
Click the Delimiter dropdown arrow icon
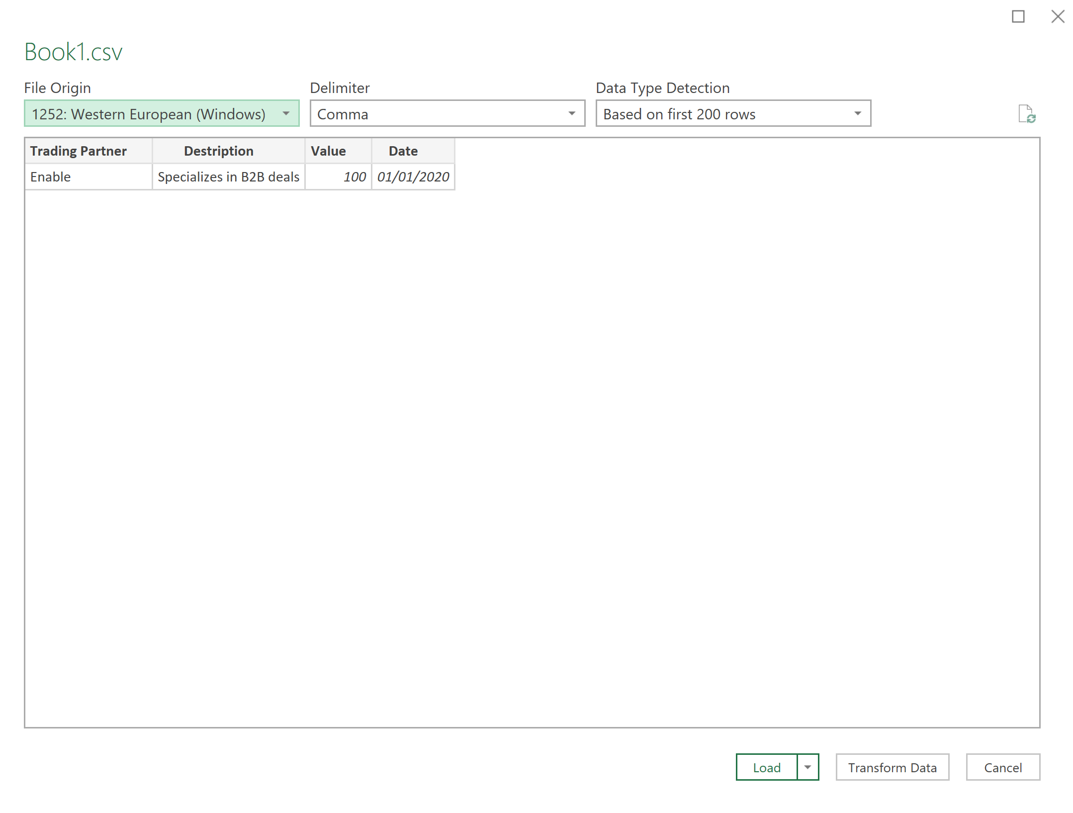coord(572,114)
